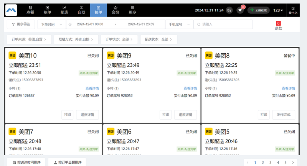Image resolution: width=307 pixels, height=166 pixels.
Task: Click the app logo icon
Action: tap(11, 10)
